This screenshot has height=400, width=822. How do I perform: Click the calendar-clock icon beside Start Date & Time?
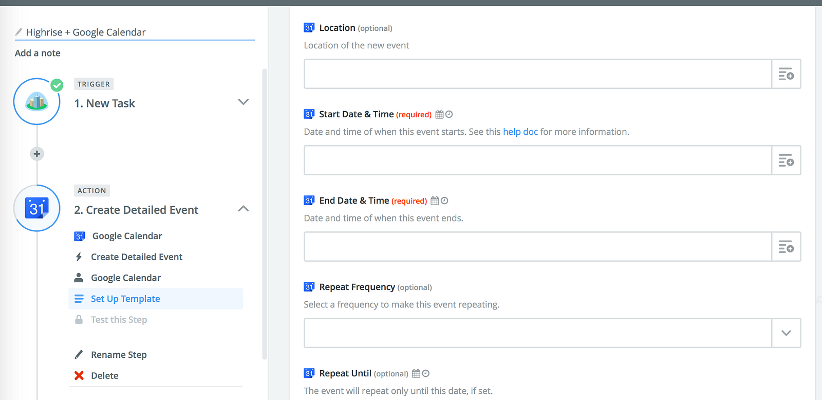[x=444, y=114]
